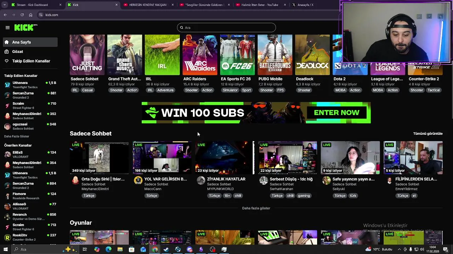Open the Grand Theft Auto category thumbnail
Image resolution: width=453 pixels, height=254 pixels.
(x=125, y=55)
